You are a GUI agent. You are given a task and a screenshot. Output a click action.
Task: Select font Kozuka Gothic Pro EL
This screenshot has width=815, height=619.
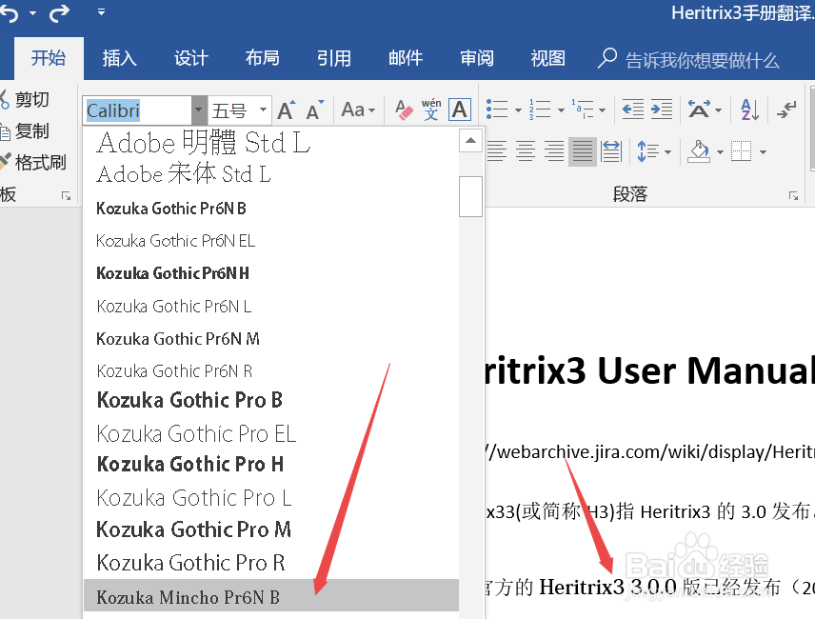point(270,433)
